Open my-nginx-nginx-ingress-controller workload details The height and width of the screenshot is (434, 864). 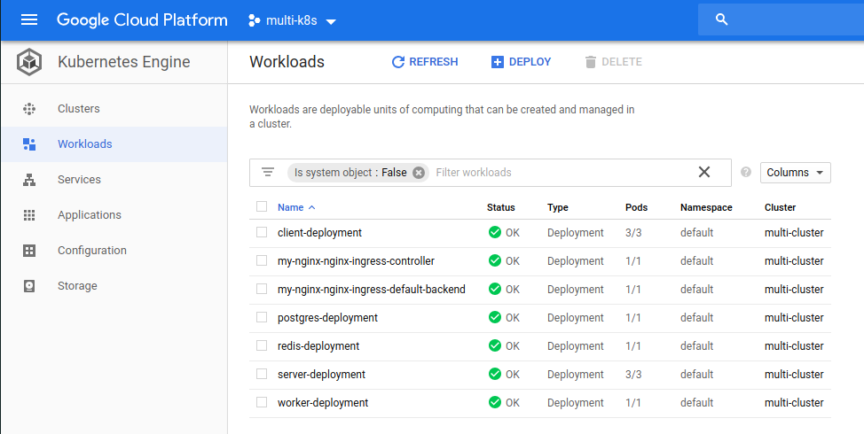click(x=356, y=261)
